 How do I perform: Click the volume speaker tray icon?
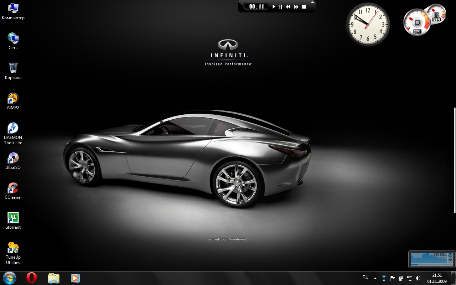pyautogui.click(x=418, y=278)
